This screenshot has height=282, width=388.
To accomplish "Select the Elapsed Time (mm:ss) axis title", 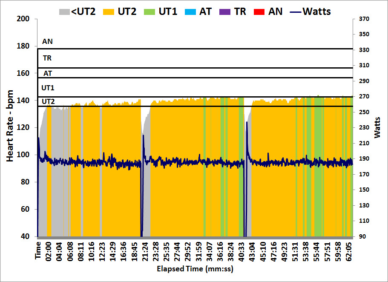I will [195, 269].
